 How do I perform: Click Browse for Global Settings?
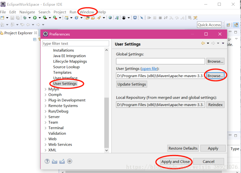point(215,61)
